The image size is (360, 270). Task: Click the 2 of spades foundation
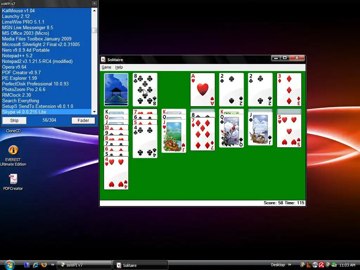pos(231,90)
